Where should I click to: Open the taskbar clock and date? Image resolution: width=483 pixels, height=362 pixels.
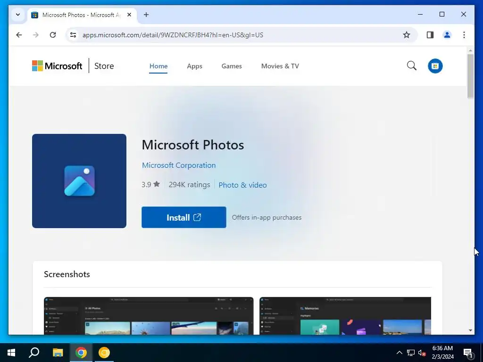click(442, 353)
